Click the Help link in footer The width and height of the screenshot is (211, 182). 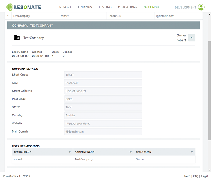click(x=187, y=176)
